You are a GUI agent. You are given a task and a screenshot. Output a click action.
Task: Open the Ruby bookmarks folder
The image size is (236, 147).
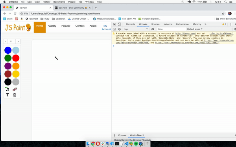(x=45, y=19)
